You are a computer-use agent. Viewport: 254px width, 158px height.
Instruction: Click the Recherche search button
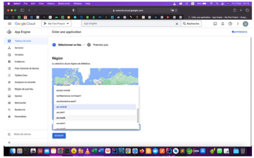tap(191, 24)
